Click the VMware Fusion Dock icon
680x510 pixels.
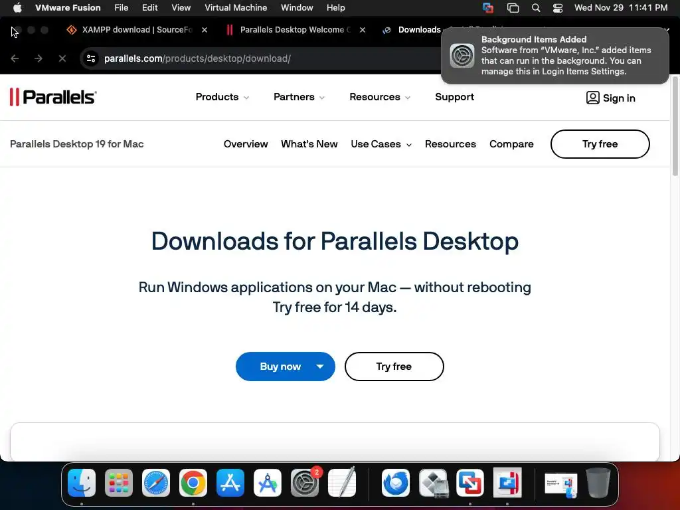click(x=470, y=483)
